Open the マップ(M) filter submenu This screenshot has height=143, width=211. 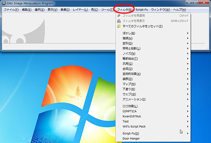point(153,84)
